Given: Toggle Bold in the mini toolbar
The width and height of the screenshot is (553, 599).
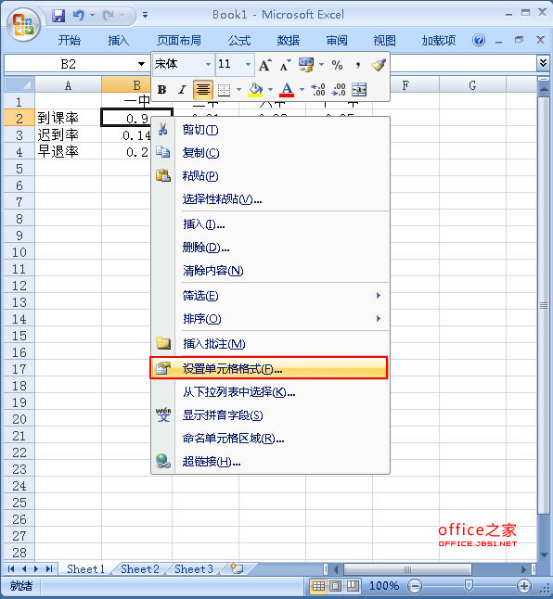Looking at the screenshot, I should [x=161, y=90].
